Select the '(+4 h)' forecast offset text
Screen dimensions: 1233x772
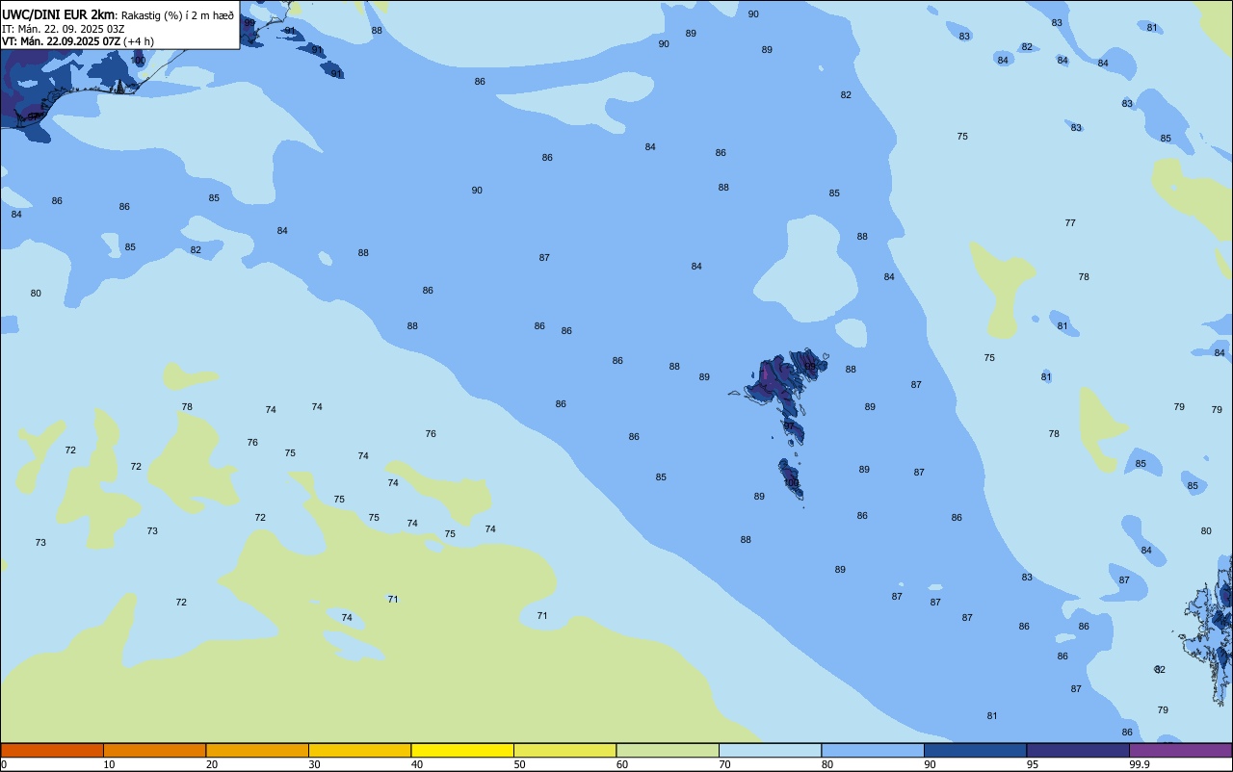(x=139, y=41)
